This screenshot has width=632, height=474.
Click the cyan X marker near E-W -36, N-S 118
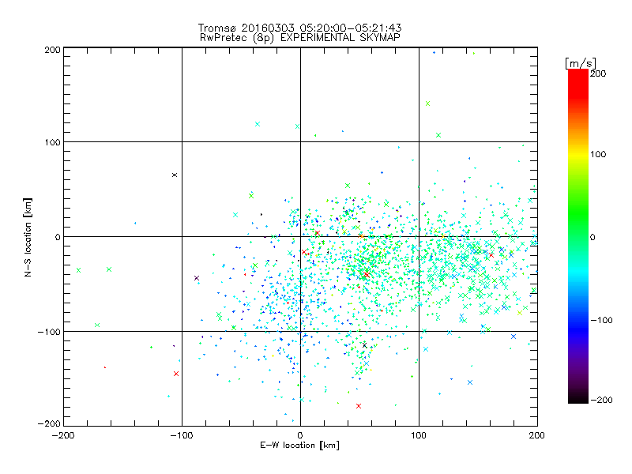(258, 124)
